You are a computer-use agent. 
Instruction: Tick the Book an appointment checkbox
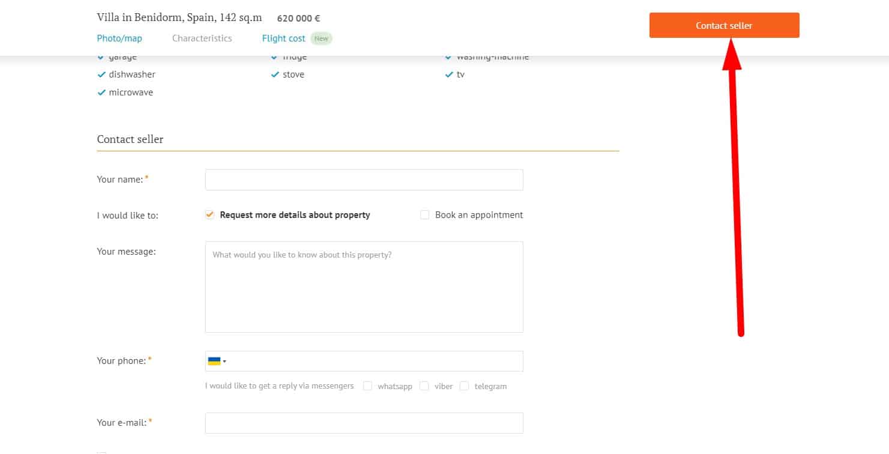click(425, 215)
